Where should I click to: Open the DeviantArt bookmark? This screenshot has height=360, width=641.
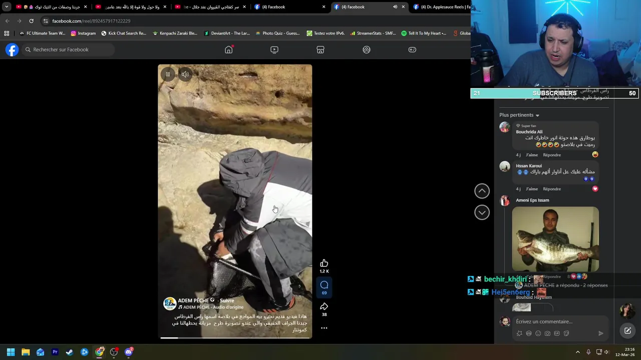pyautogui.click(x=226, y=33)
